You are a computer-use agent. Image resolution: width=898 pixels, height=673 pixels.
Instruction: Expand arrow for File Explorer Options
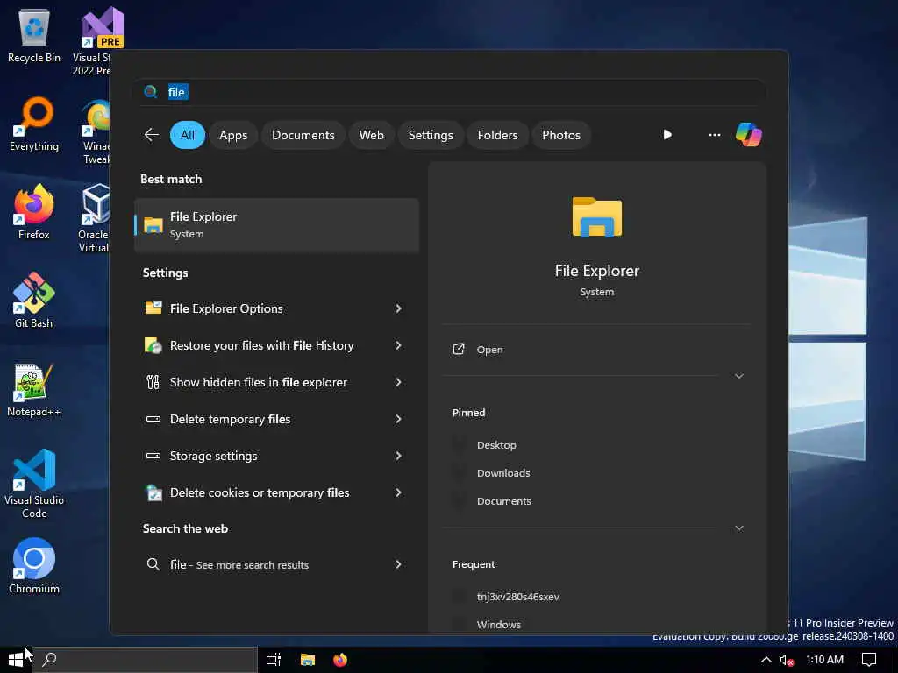click(399, 308)
